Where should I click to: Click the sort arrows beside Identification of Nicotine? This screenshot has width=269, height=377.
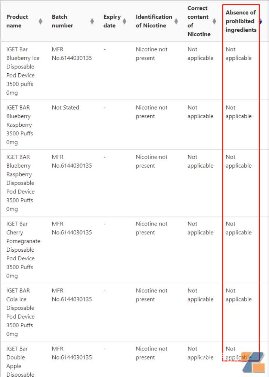[176, 21]
